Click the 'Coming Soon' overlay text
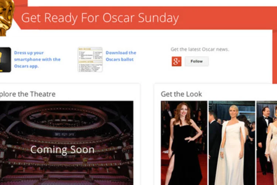 [x=62, y=150]
